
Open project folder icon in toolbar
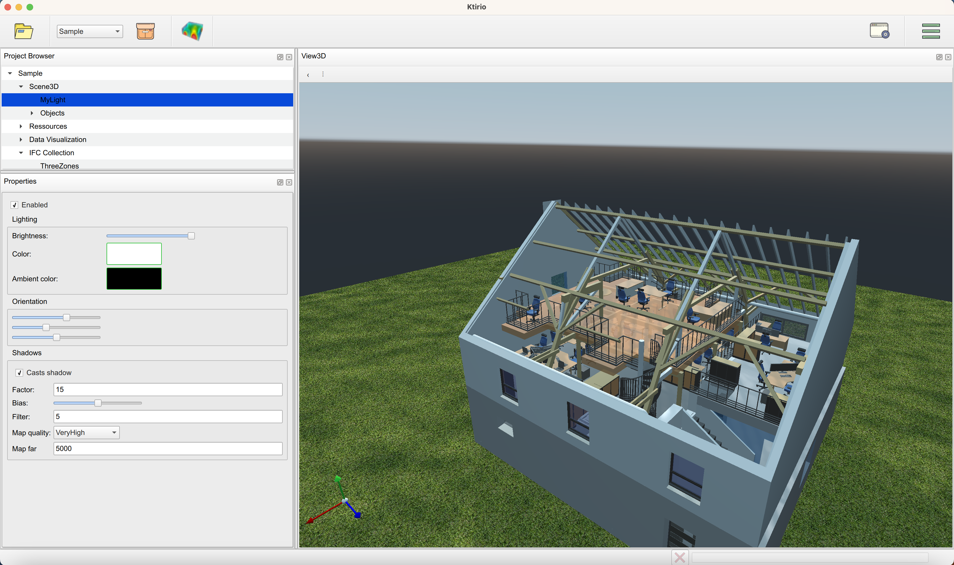24,31
